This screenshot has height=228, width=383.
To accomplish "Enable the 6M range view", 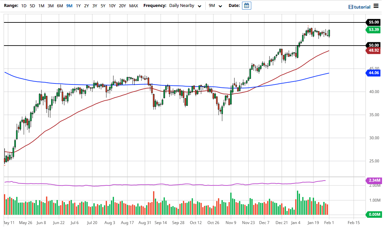I will [59, 6].
